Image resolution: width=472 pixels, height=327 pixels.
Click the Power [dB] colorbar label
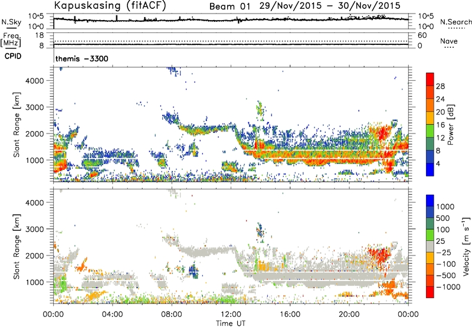coord(450,125)
